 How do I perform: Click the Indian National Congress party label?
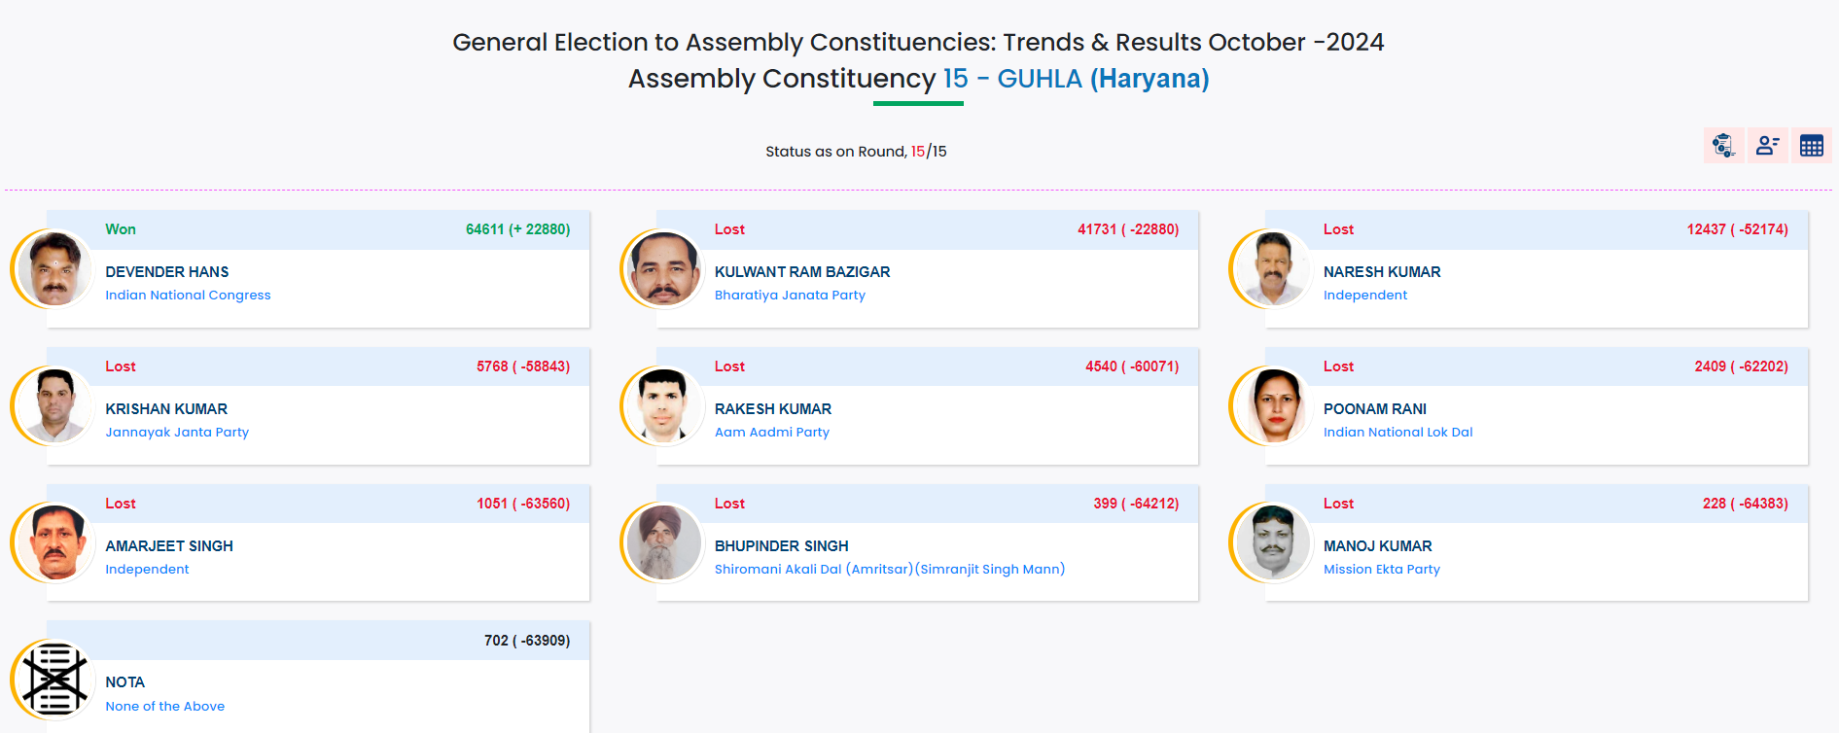click(188, 296)
